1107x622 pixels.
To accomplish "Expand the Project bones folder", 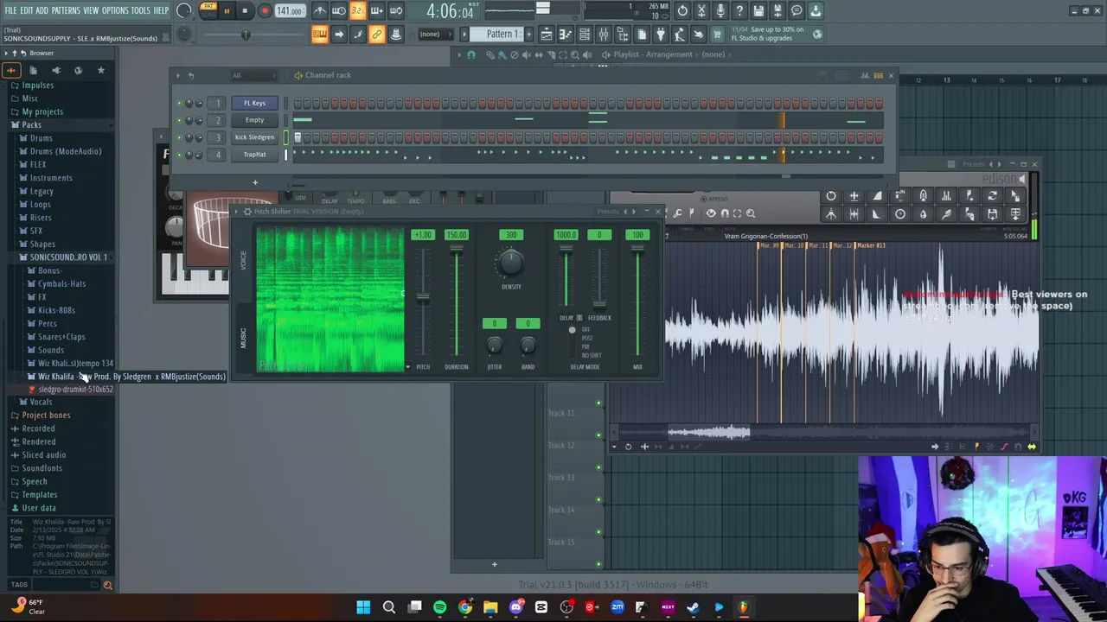I will pyautogui.click(x=46, y=416).
